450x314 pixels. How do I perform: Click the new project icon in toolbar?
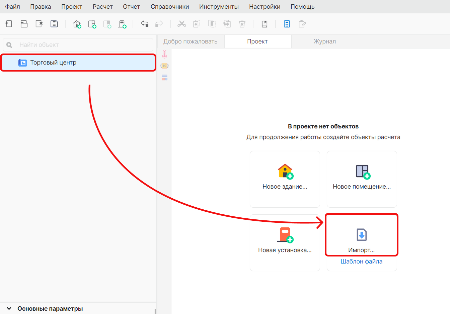[x=9, y=24]
